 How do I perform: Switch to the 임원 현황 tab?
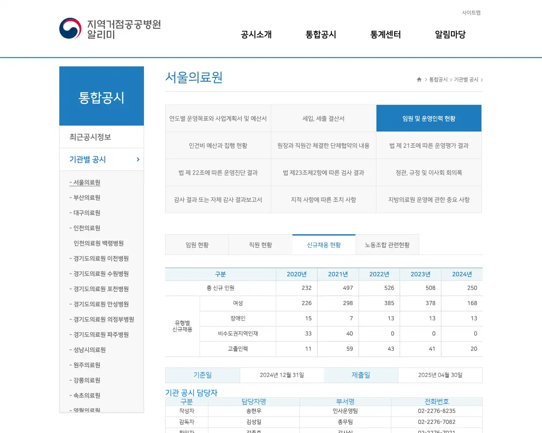pyautogui.click(x=197, y=244)
